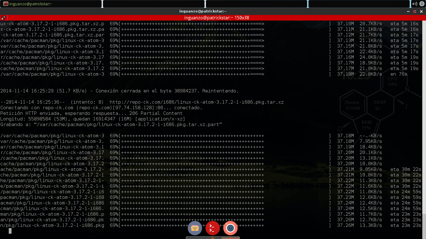Launch the terminal app from the dock
426x239 pixels.
pos(212,228)
